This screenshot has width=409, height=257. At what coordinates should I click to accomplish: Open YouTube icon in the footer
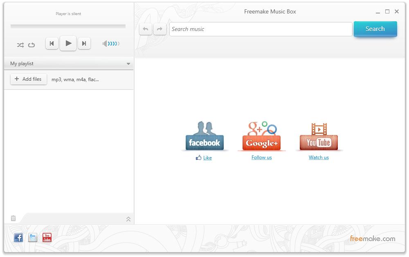pos(47,237)
